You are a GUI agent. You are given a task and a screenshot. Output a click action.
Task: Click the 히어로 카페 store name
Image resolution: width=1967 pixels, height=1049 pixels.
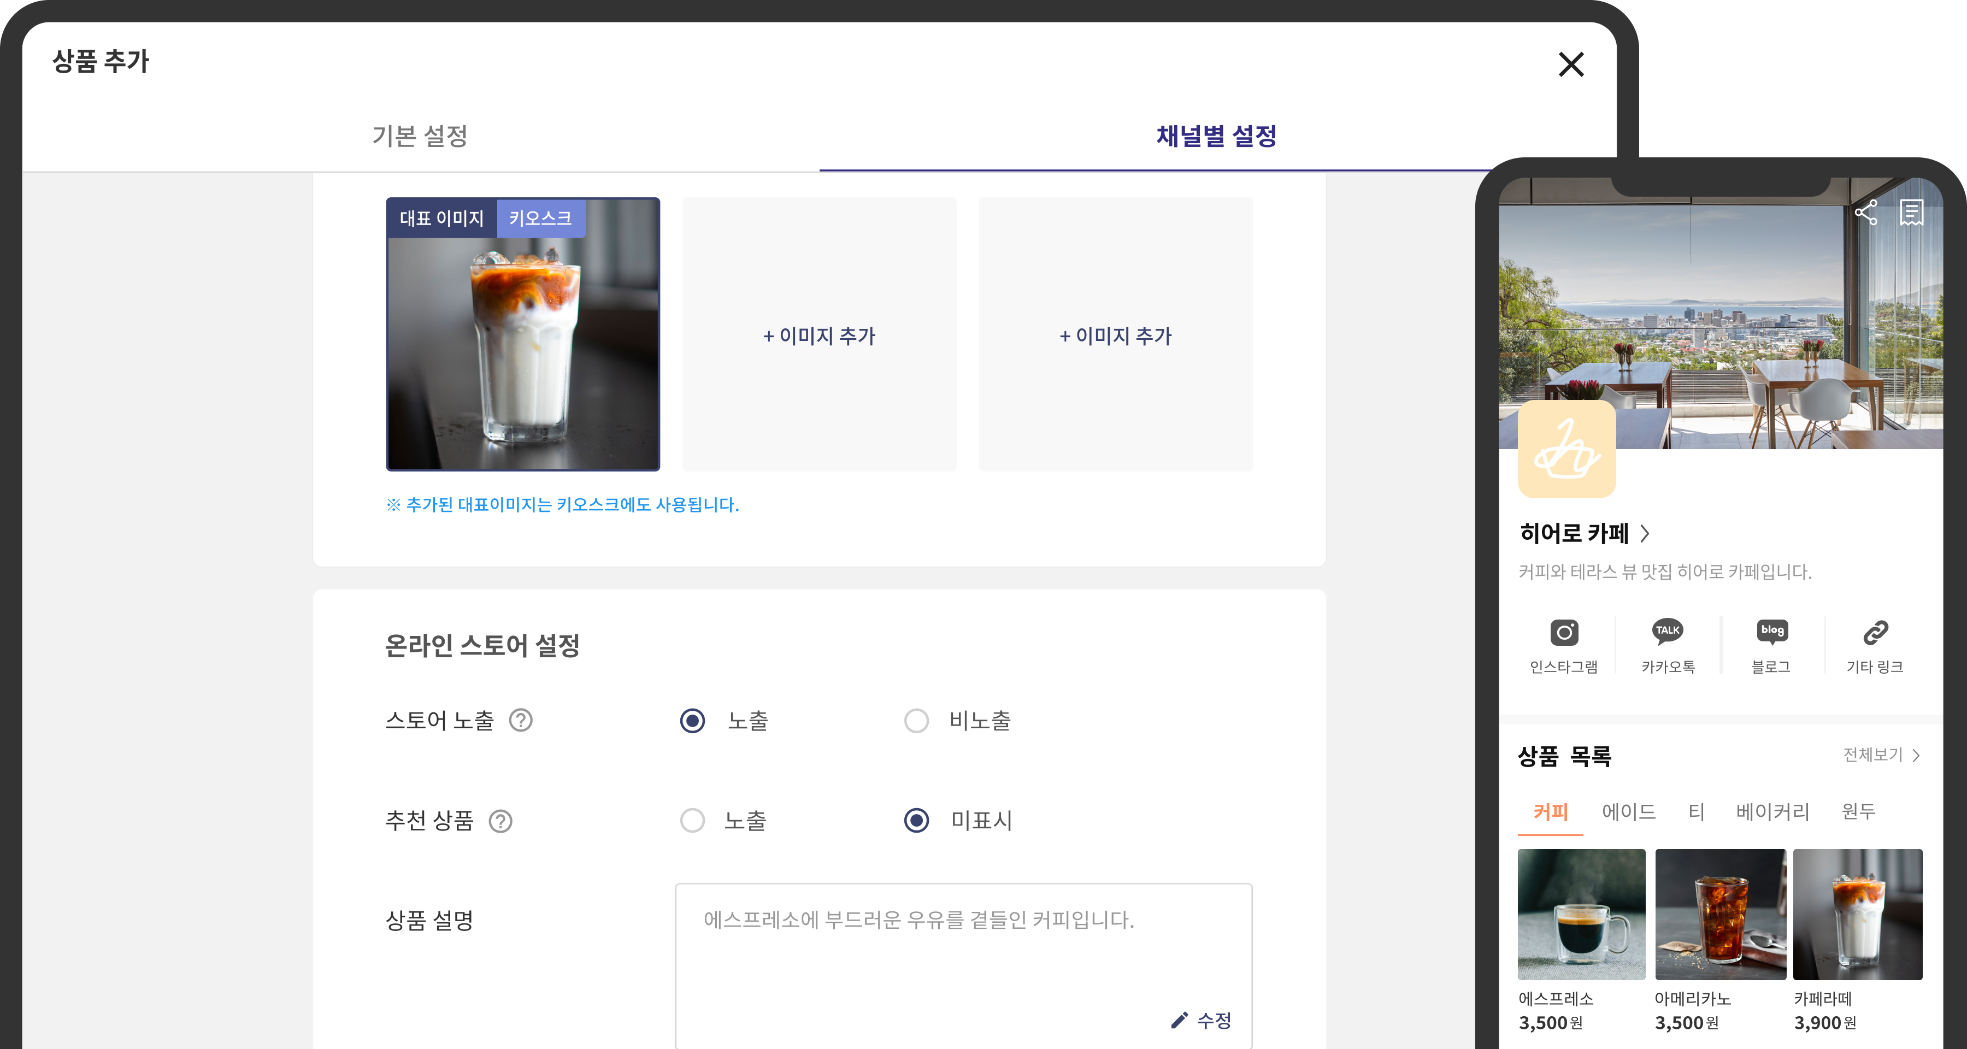pos(1574,533)
